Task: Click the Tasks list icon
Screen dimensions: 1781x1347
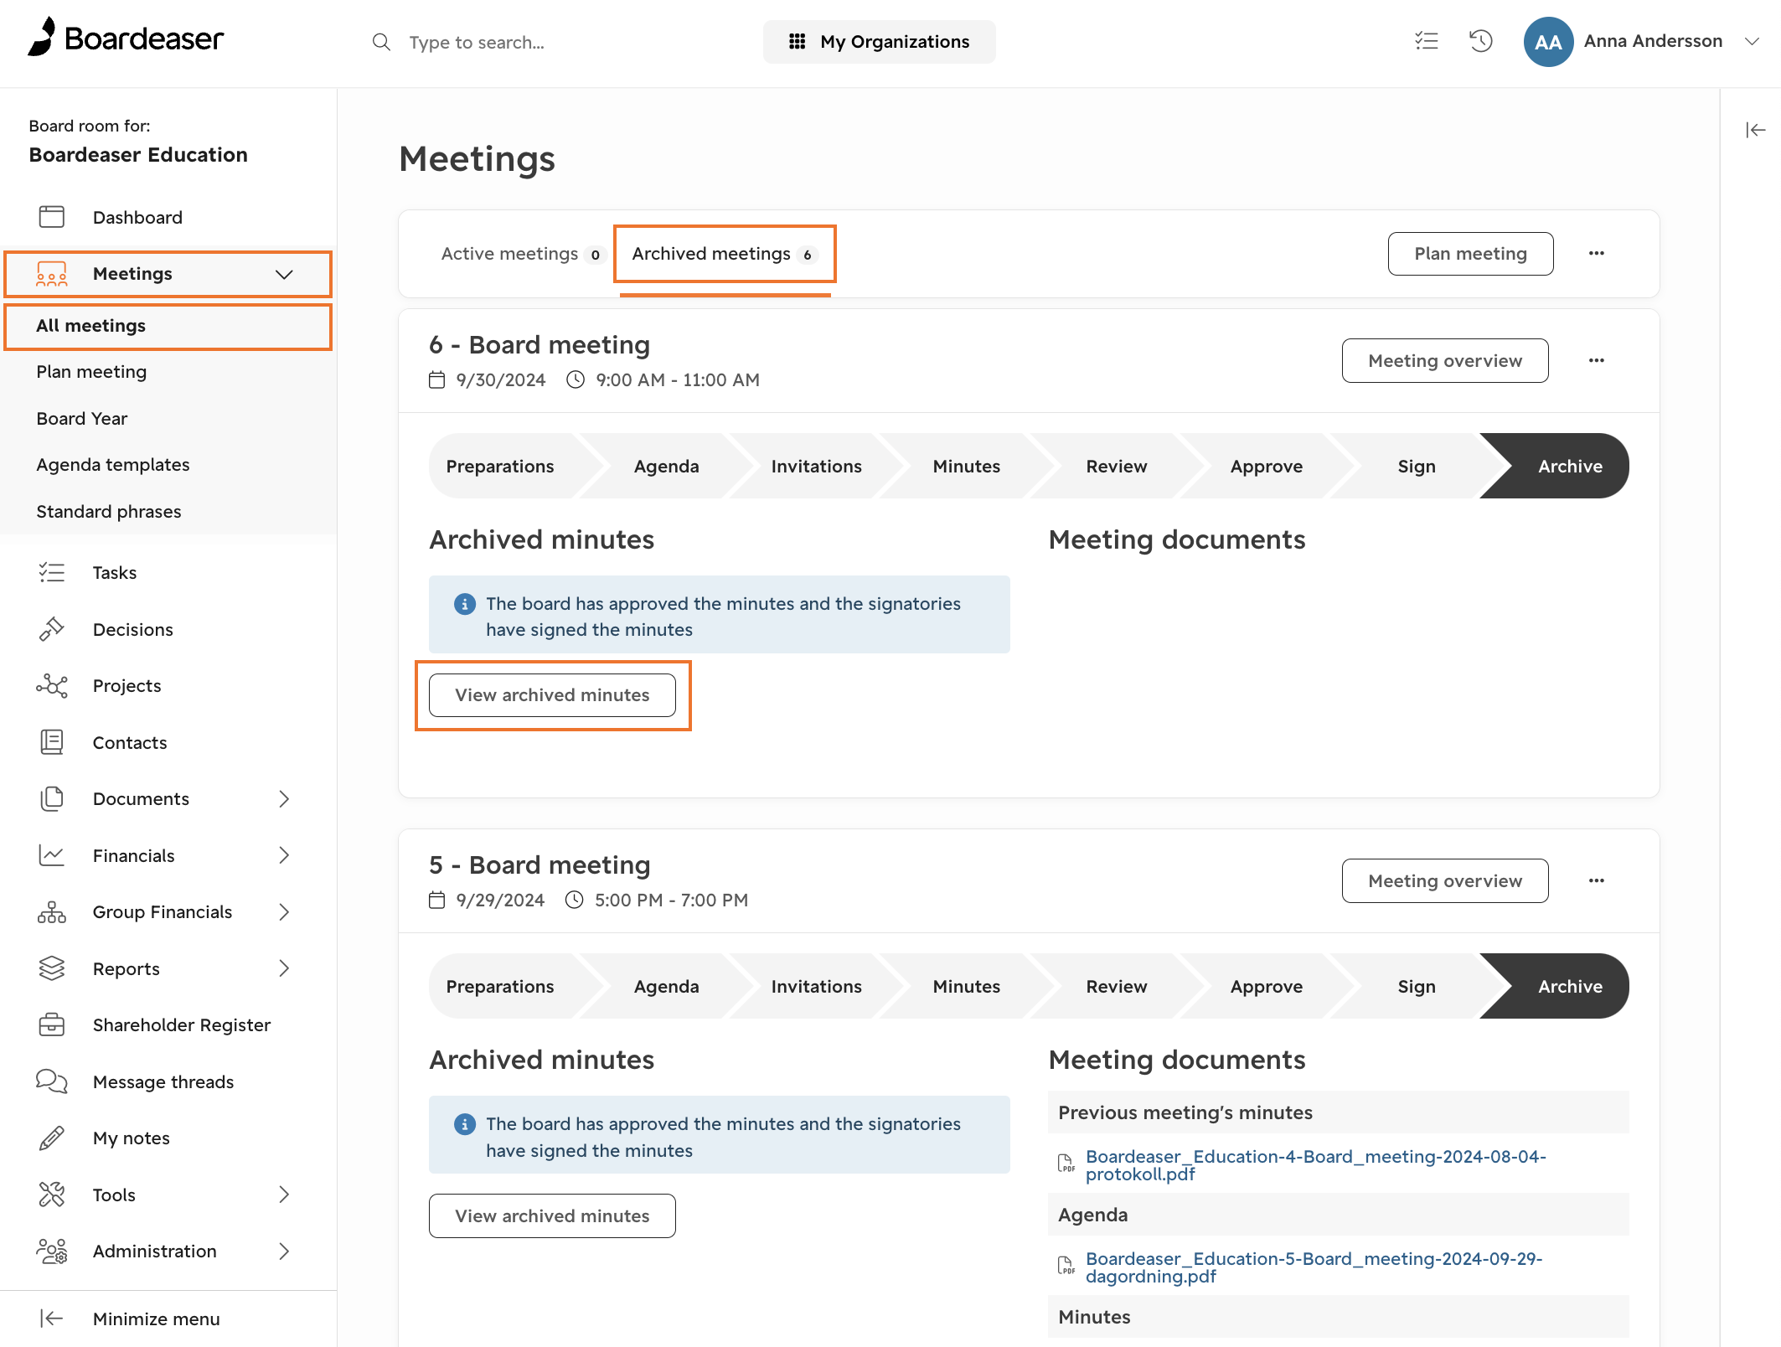Action: [52, 573]
